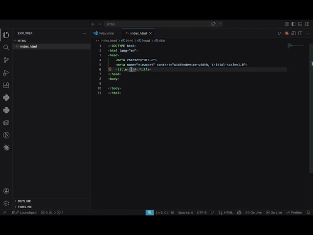The image size is (313, 235).
Task: Click the blue zoom magnifier in status bar
Action: [150, 212]
